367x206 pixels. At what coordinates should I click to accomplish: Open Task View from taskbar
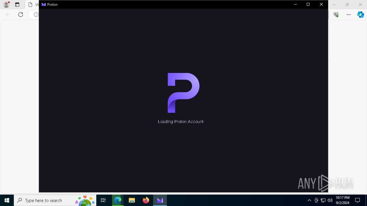pyautogui.click(x=103, y=200)
